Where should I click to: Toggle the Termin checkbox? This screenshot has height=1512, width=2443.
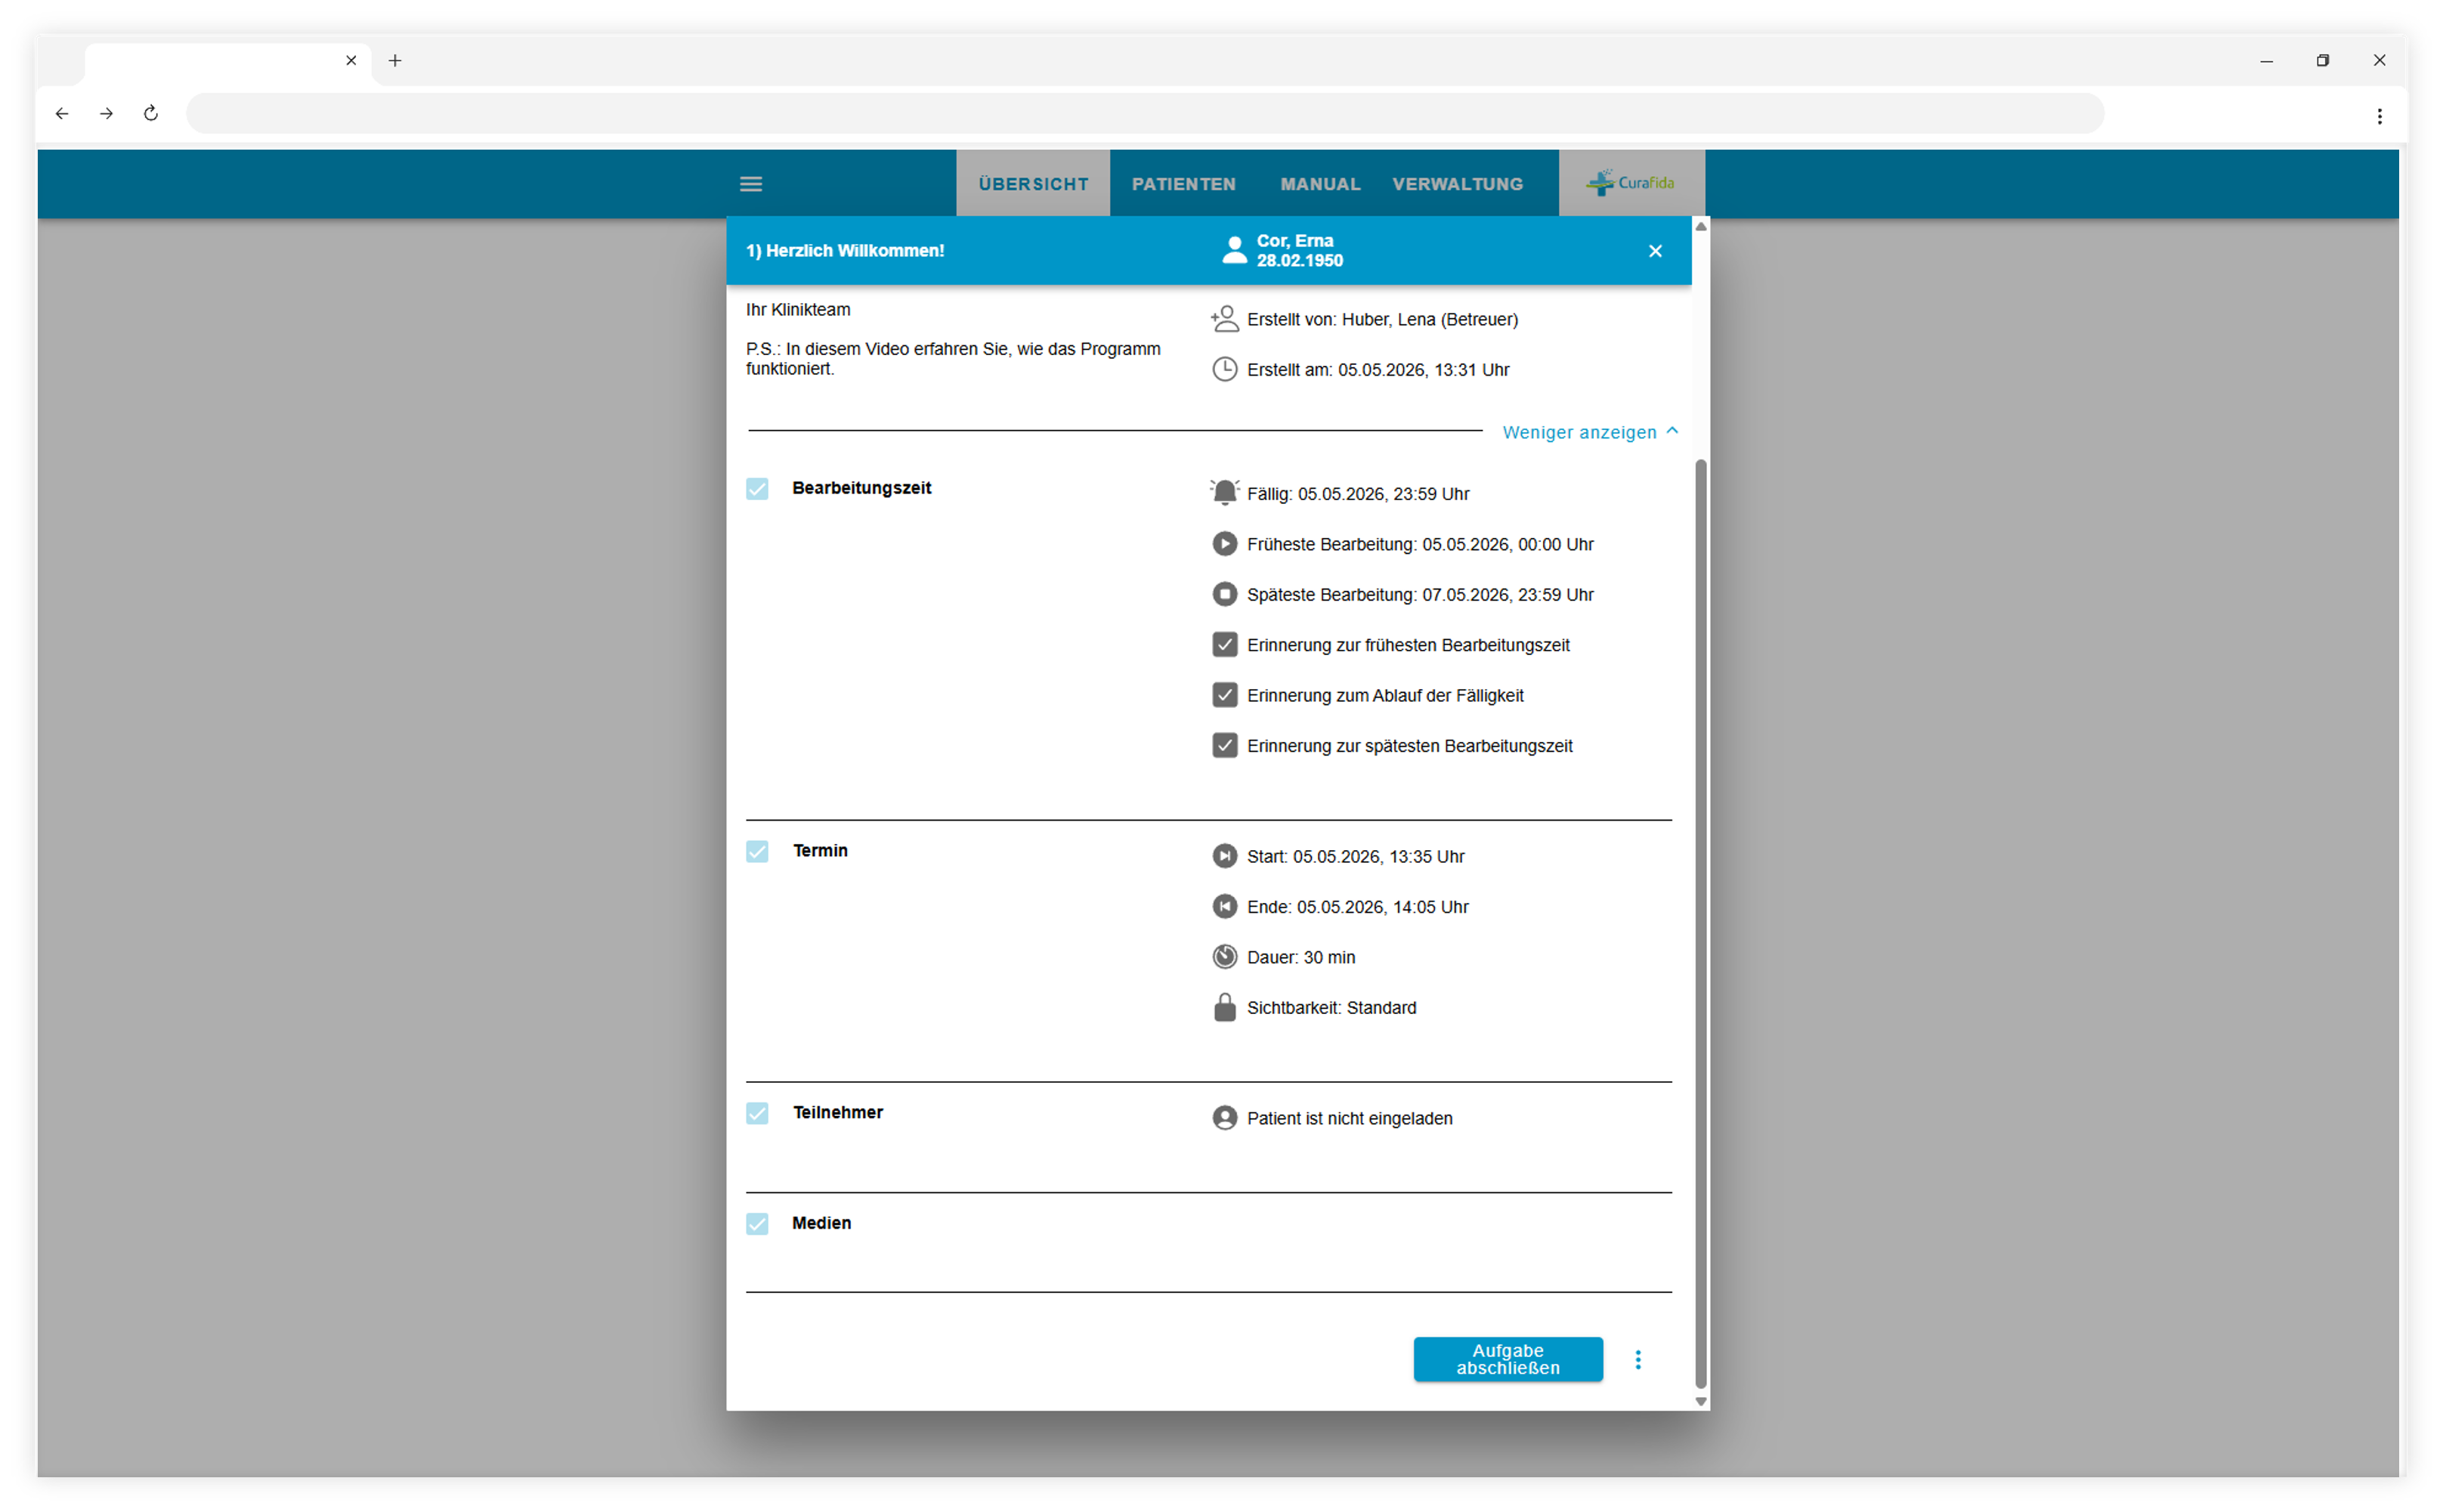tap(757, 851)
